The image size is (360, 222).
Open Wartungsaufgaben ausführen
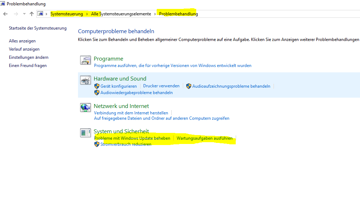pyautogui.click(x=204, y=138)
